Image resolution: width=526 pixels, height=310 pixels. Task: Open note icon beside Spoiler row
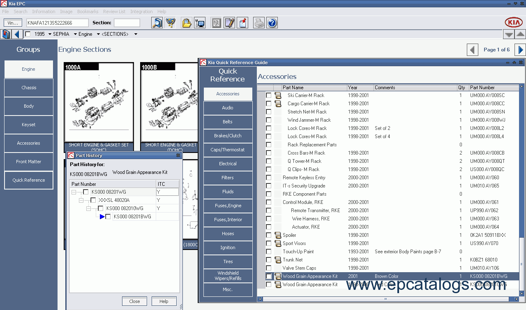[278, 235]
